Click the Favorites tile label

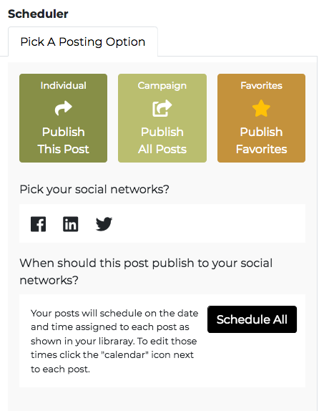[261, 85]
